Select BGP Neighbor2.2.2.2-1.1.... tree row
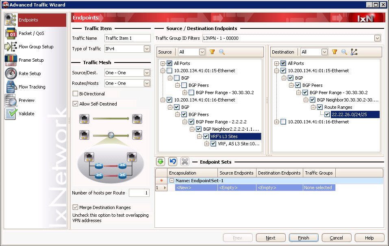 (x=231, y=129)
